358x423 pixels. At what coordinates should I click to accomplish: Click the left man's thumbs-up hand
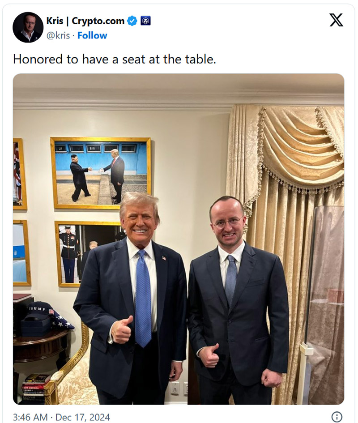122,329
